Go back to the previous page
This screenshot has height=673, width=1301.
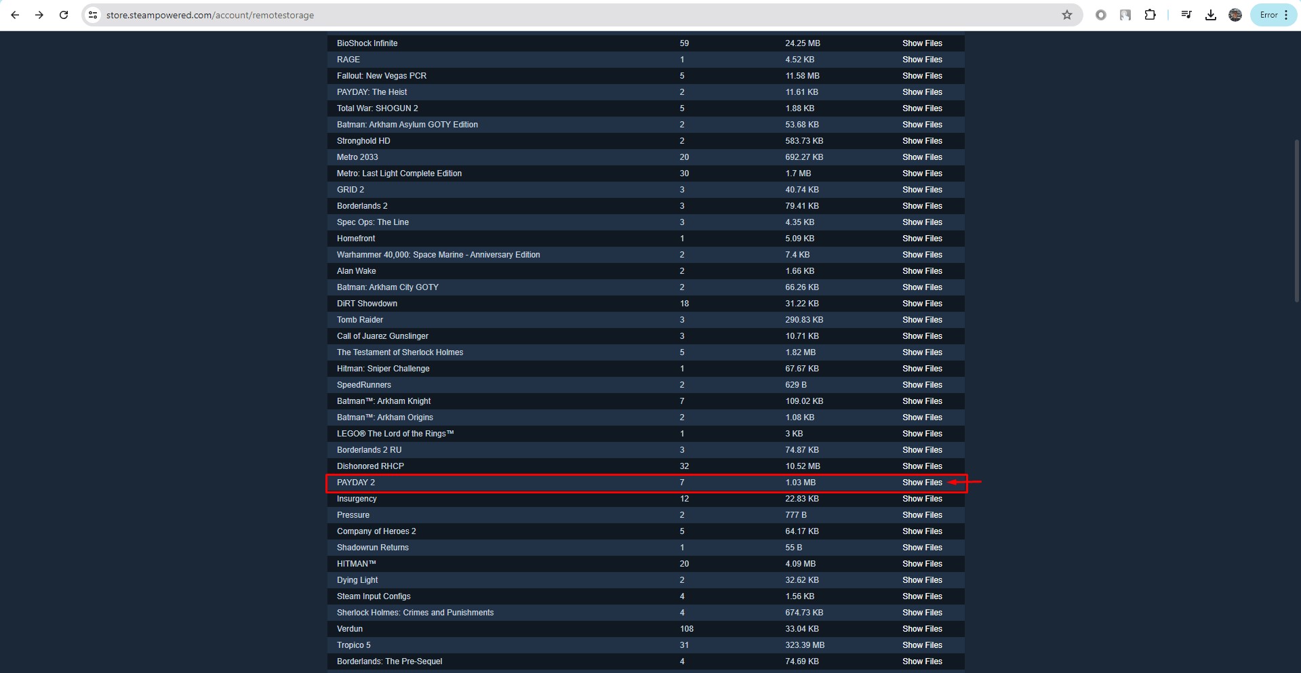click(x=15, y=15)
